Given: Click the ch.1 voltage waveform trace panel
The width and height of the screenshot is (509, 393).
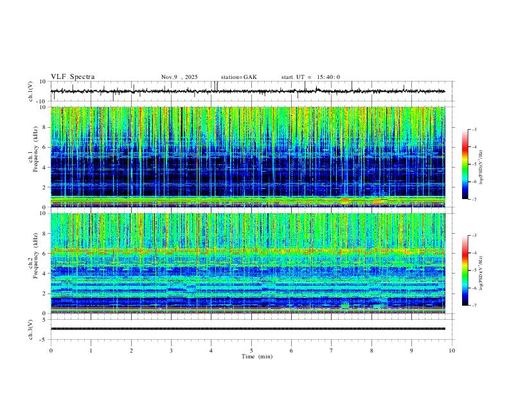Looking at the screenshot, I should tap(252, 91).
